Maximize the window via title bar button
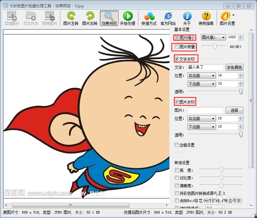The image size is (257, 218). [238, 6]
